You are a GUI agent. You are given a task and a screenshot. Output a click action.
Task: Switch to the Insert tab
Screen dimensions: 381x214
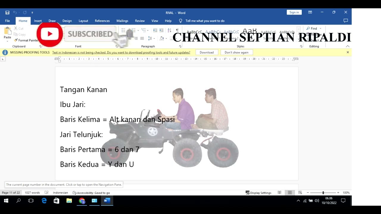pos(38,21)
